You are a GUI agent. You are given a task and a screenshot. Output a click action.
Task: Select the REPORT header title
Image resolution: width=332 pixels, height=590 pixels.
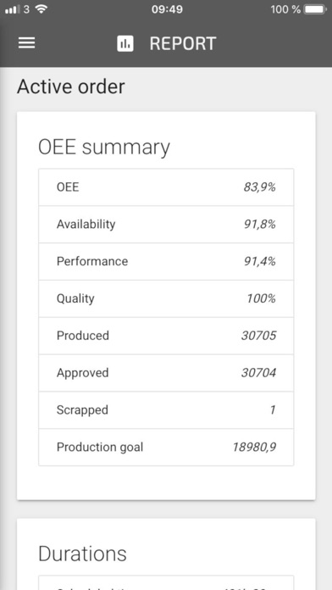click(x=183, y=43)
